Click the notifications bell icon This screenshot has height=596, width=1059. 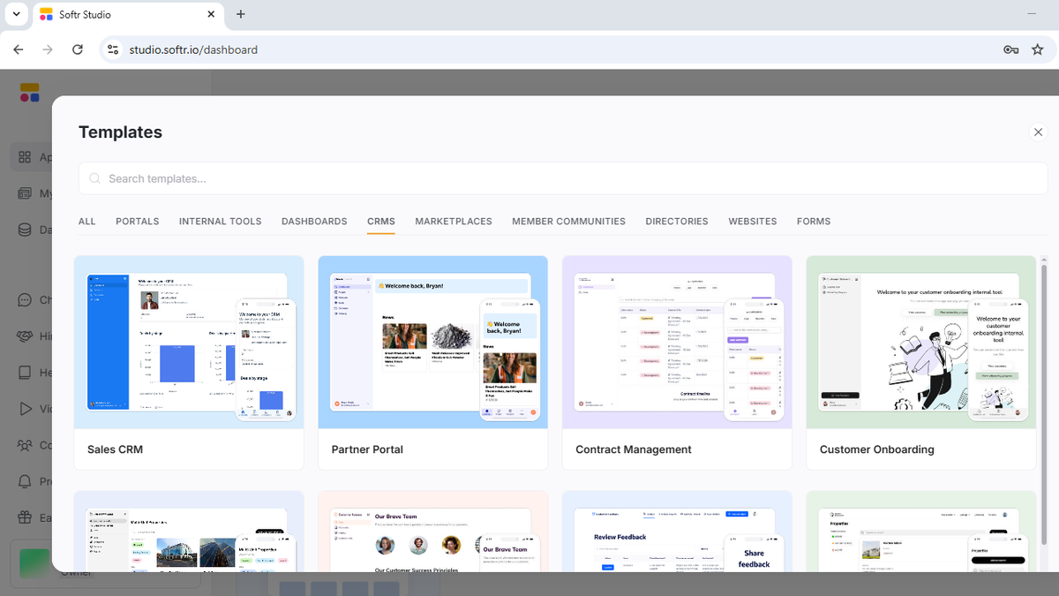coord(25,481)
